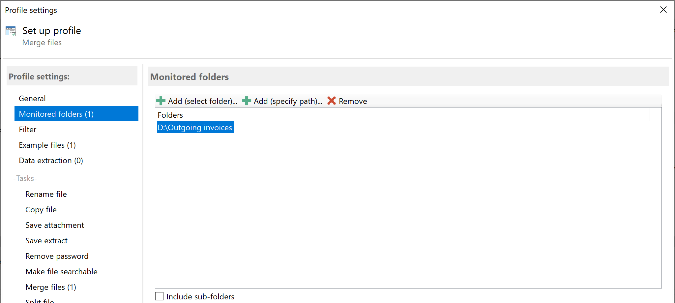Open the Copy file task settings

click(41, 209)
